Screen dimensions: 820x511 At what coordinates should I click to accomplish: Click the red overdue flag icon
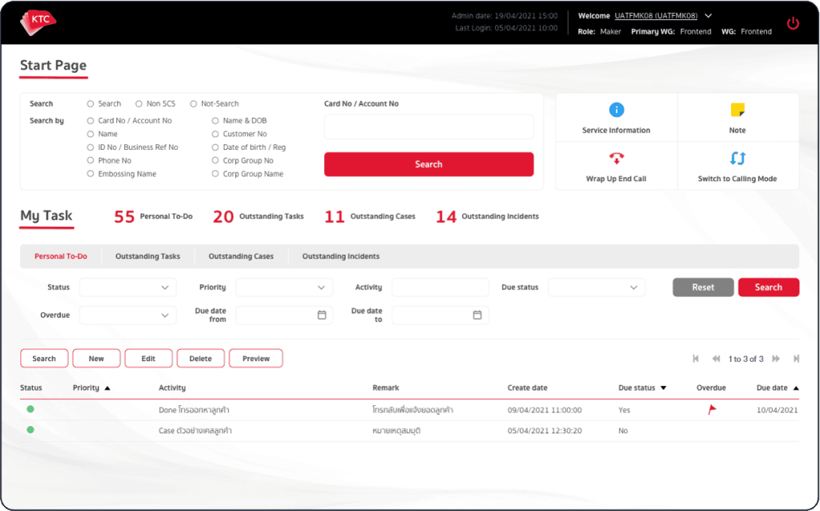712,409
